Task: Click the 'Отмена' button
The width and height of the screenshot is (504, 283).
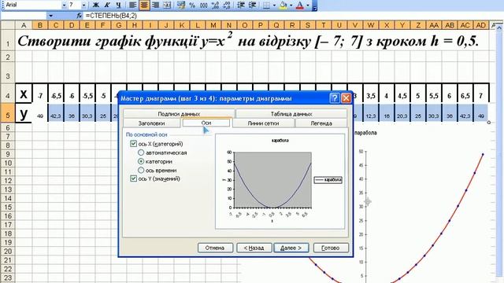Action: [x=215, y=248]
